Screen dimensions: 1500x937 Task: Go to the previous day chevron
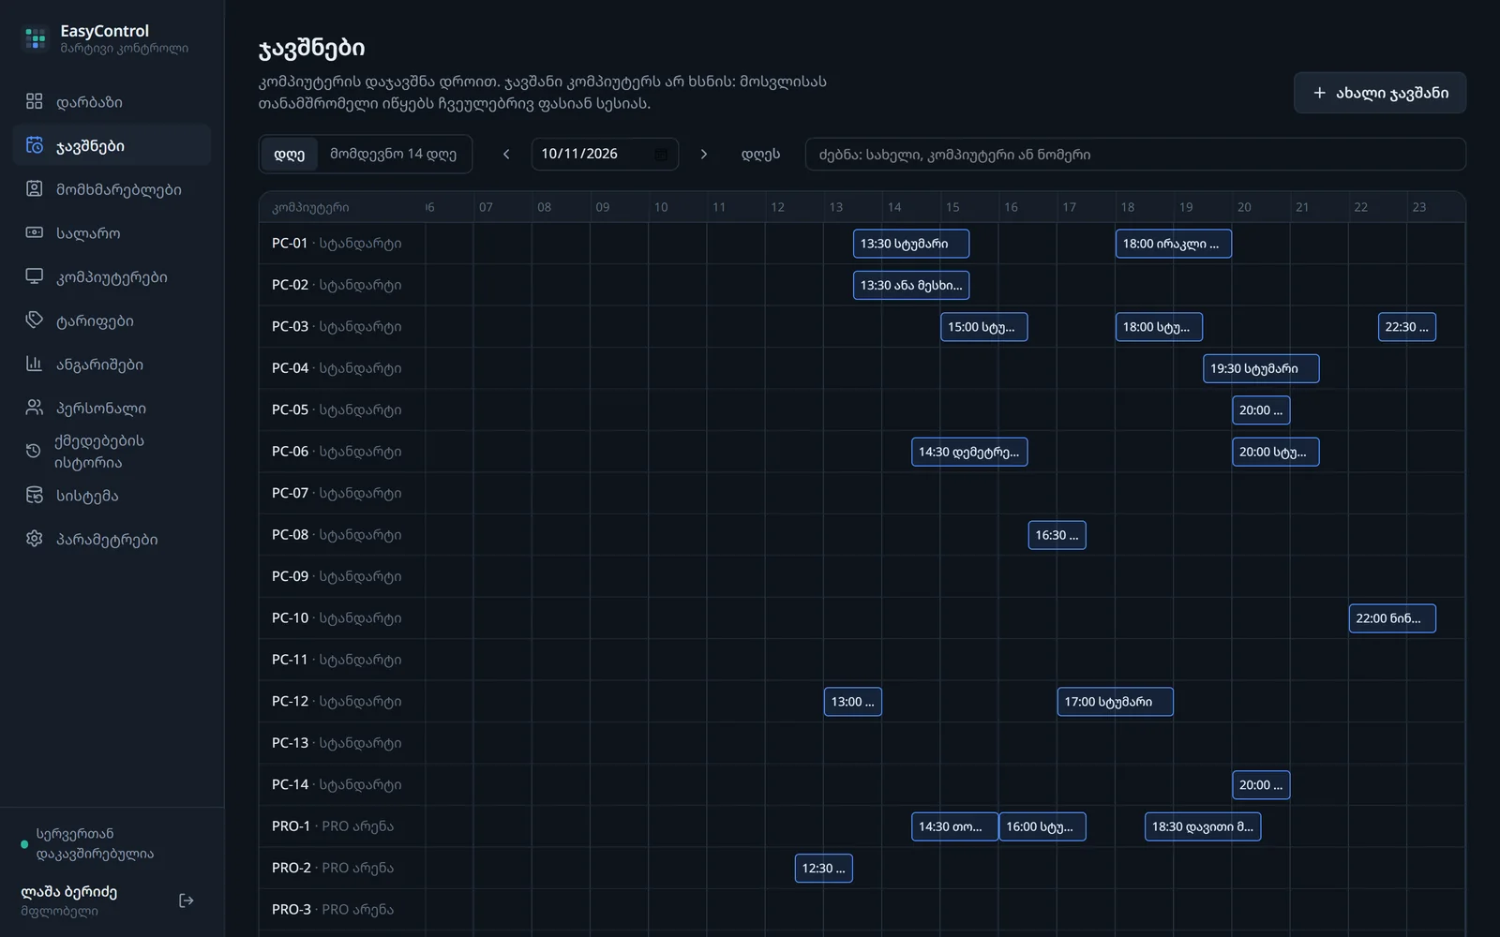pyautogui.click(x=506, y=155)
